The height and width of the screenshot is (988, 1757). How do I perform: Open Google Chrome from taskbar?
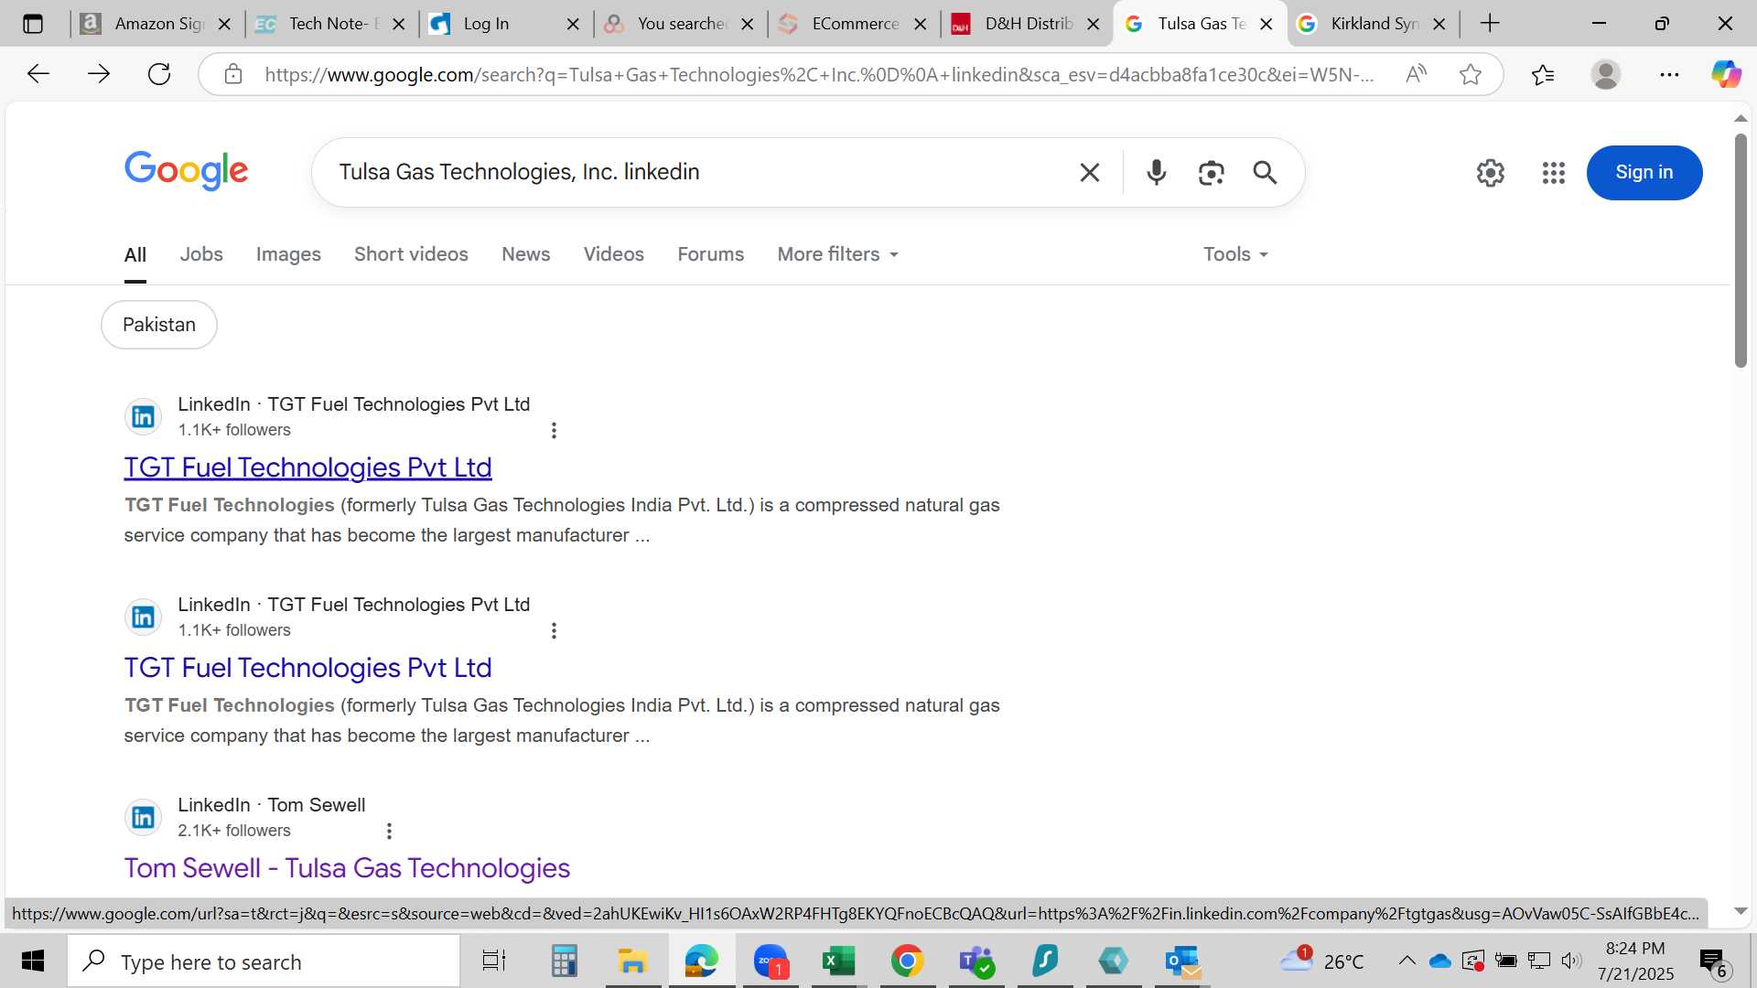click(907, 961)
